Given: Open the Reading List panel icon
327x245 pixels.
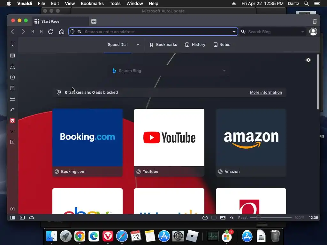Looking at the screenshot, I should tap(12, 56).
